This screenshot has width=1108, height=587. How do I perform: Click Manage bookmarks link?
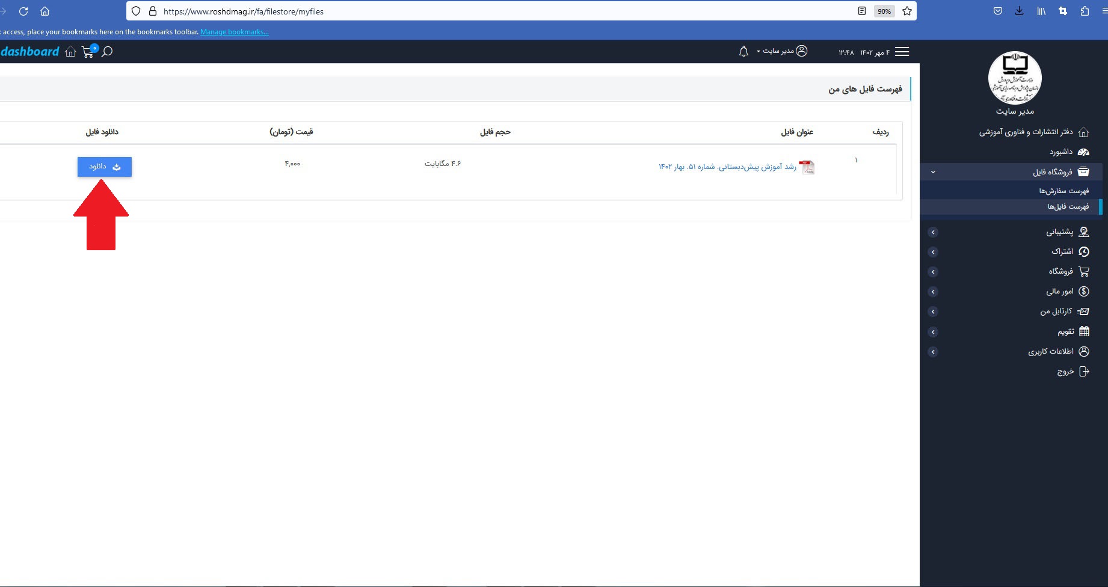click(235, 32)
